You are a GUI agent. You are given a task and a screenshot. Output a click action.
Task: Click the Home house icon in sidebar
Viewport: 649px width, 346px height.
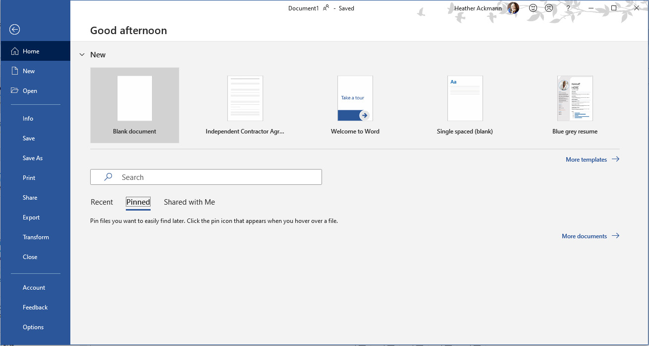tap(15, 51)
